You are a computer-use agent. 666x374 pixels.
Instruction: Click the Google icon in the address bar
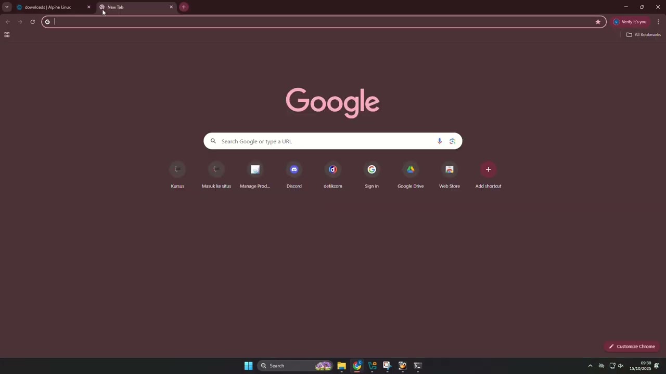[47, 22]
